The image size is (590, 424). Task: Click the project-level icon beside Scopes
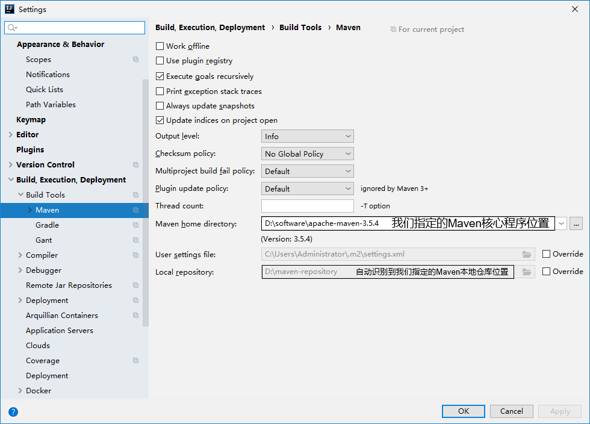[x=136, y=60]
